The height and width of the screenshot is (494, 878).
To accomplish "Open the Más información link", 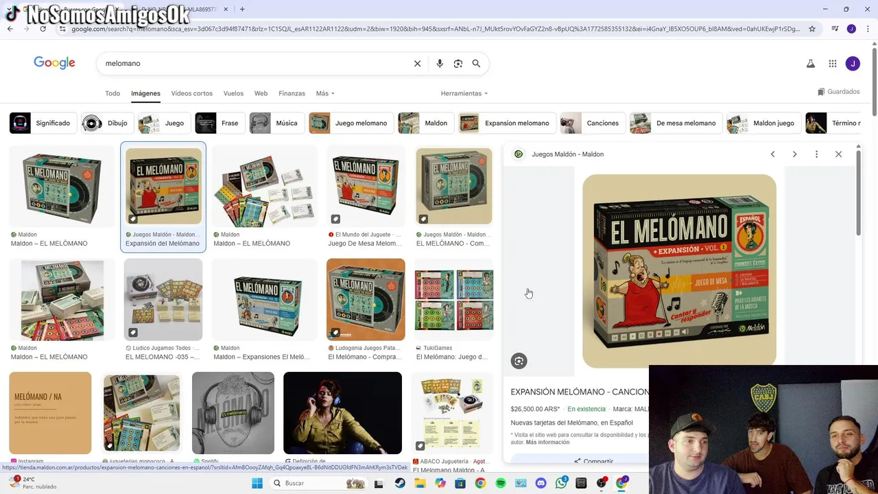I will tap(547, 443).
